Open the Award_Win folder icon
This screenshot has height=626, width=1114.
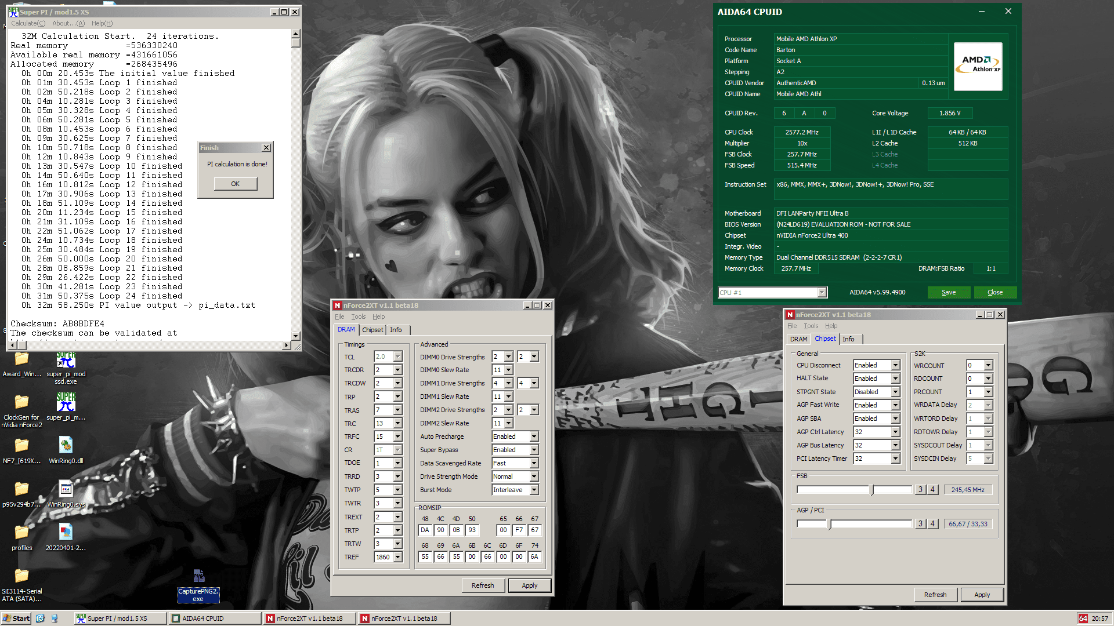point(21,359)
